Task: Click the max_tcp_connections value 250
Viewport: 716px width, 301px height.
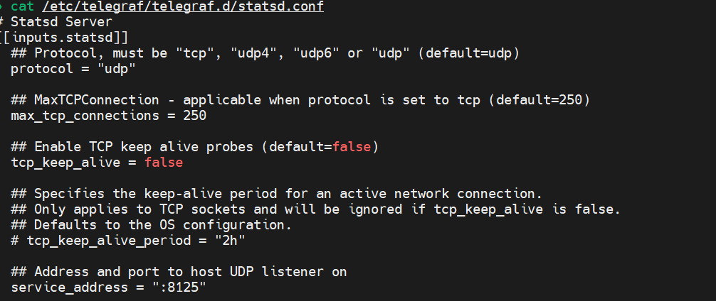Action: click(x=195, y=116)
